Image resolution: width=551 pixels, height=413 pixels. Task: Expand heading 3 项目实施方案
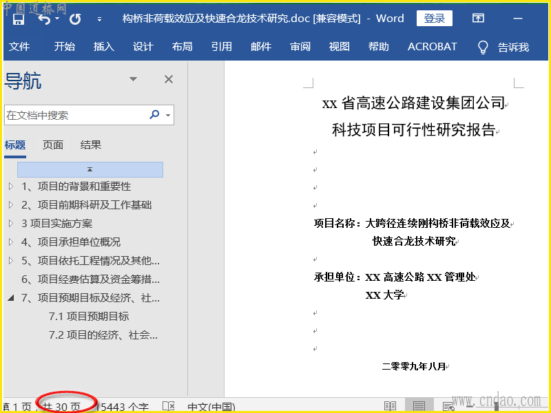point(11,223)
